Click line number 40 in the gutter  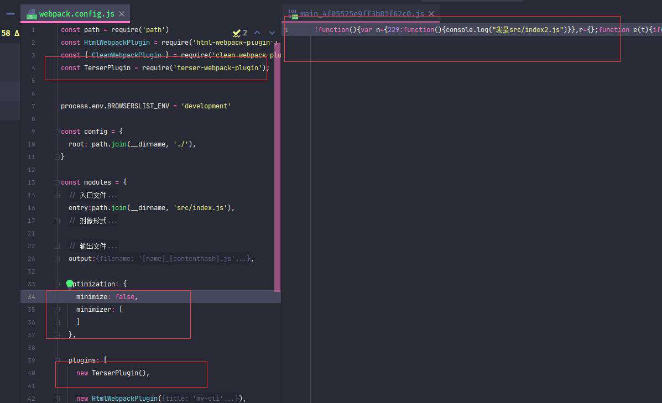[x=32, y=373]
